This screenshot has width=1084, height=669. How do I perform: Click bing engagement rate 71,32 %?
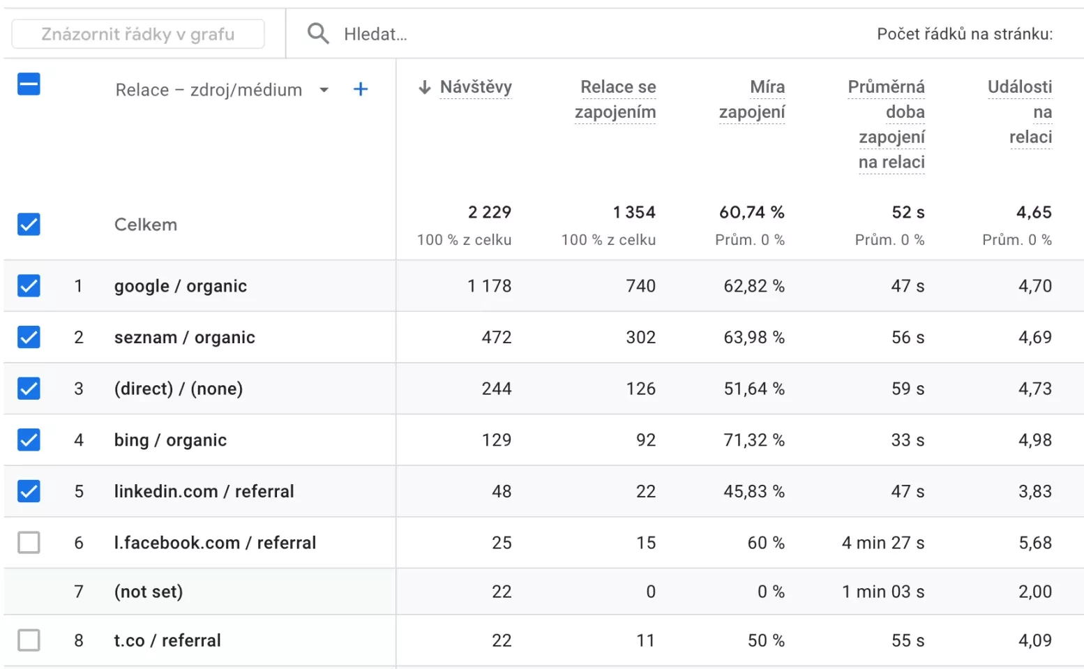tap(754, 440)
